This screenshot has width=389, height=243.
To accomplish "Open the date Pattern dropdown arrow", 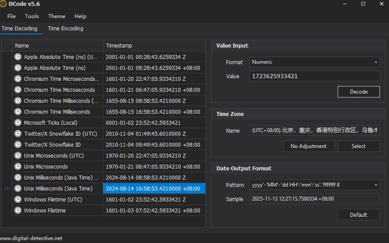I will (376, 185).
